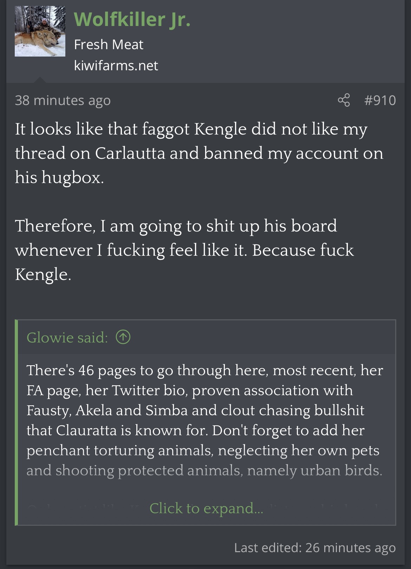The width and height of the screenshot is (411, 569).
Task: Click the "Fresh Meat" user title
Action: click(109, 45)
